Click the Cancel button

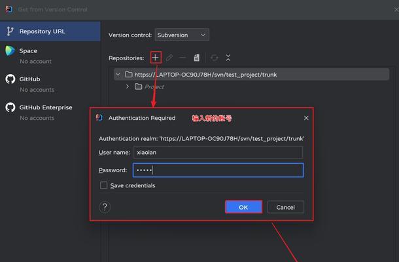pyautogui.click(x=285, y=207)
